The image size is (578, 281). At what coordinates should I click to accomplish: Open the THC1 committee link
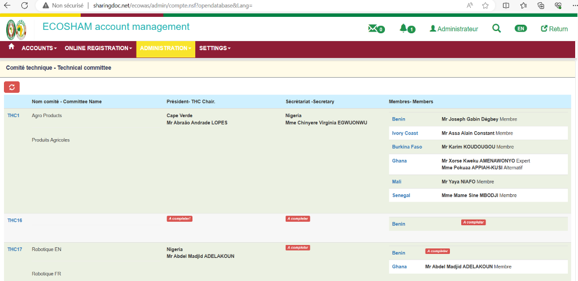point(14,115)
